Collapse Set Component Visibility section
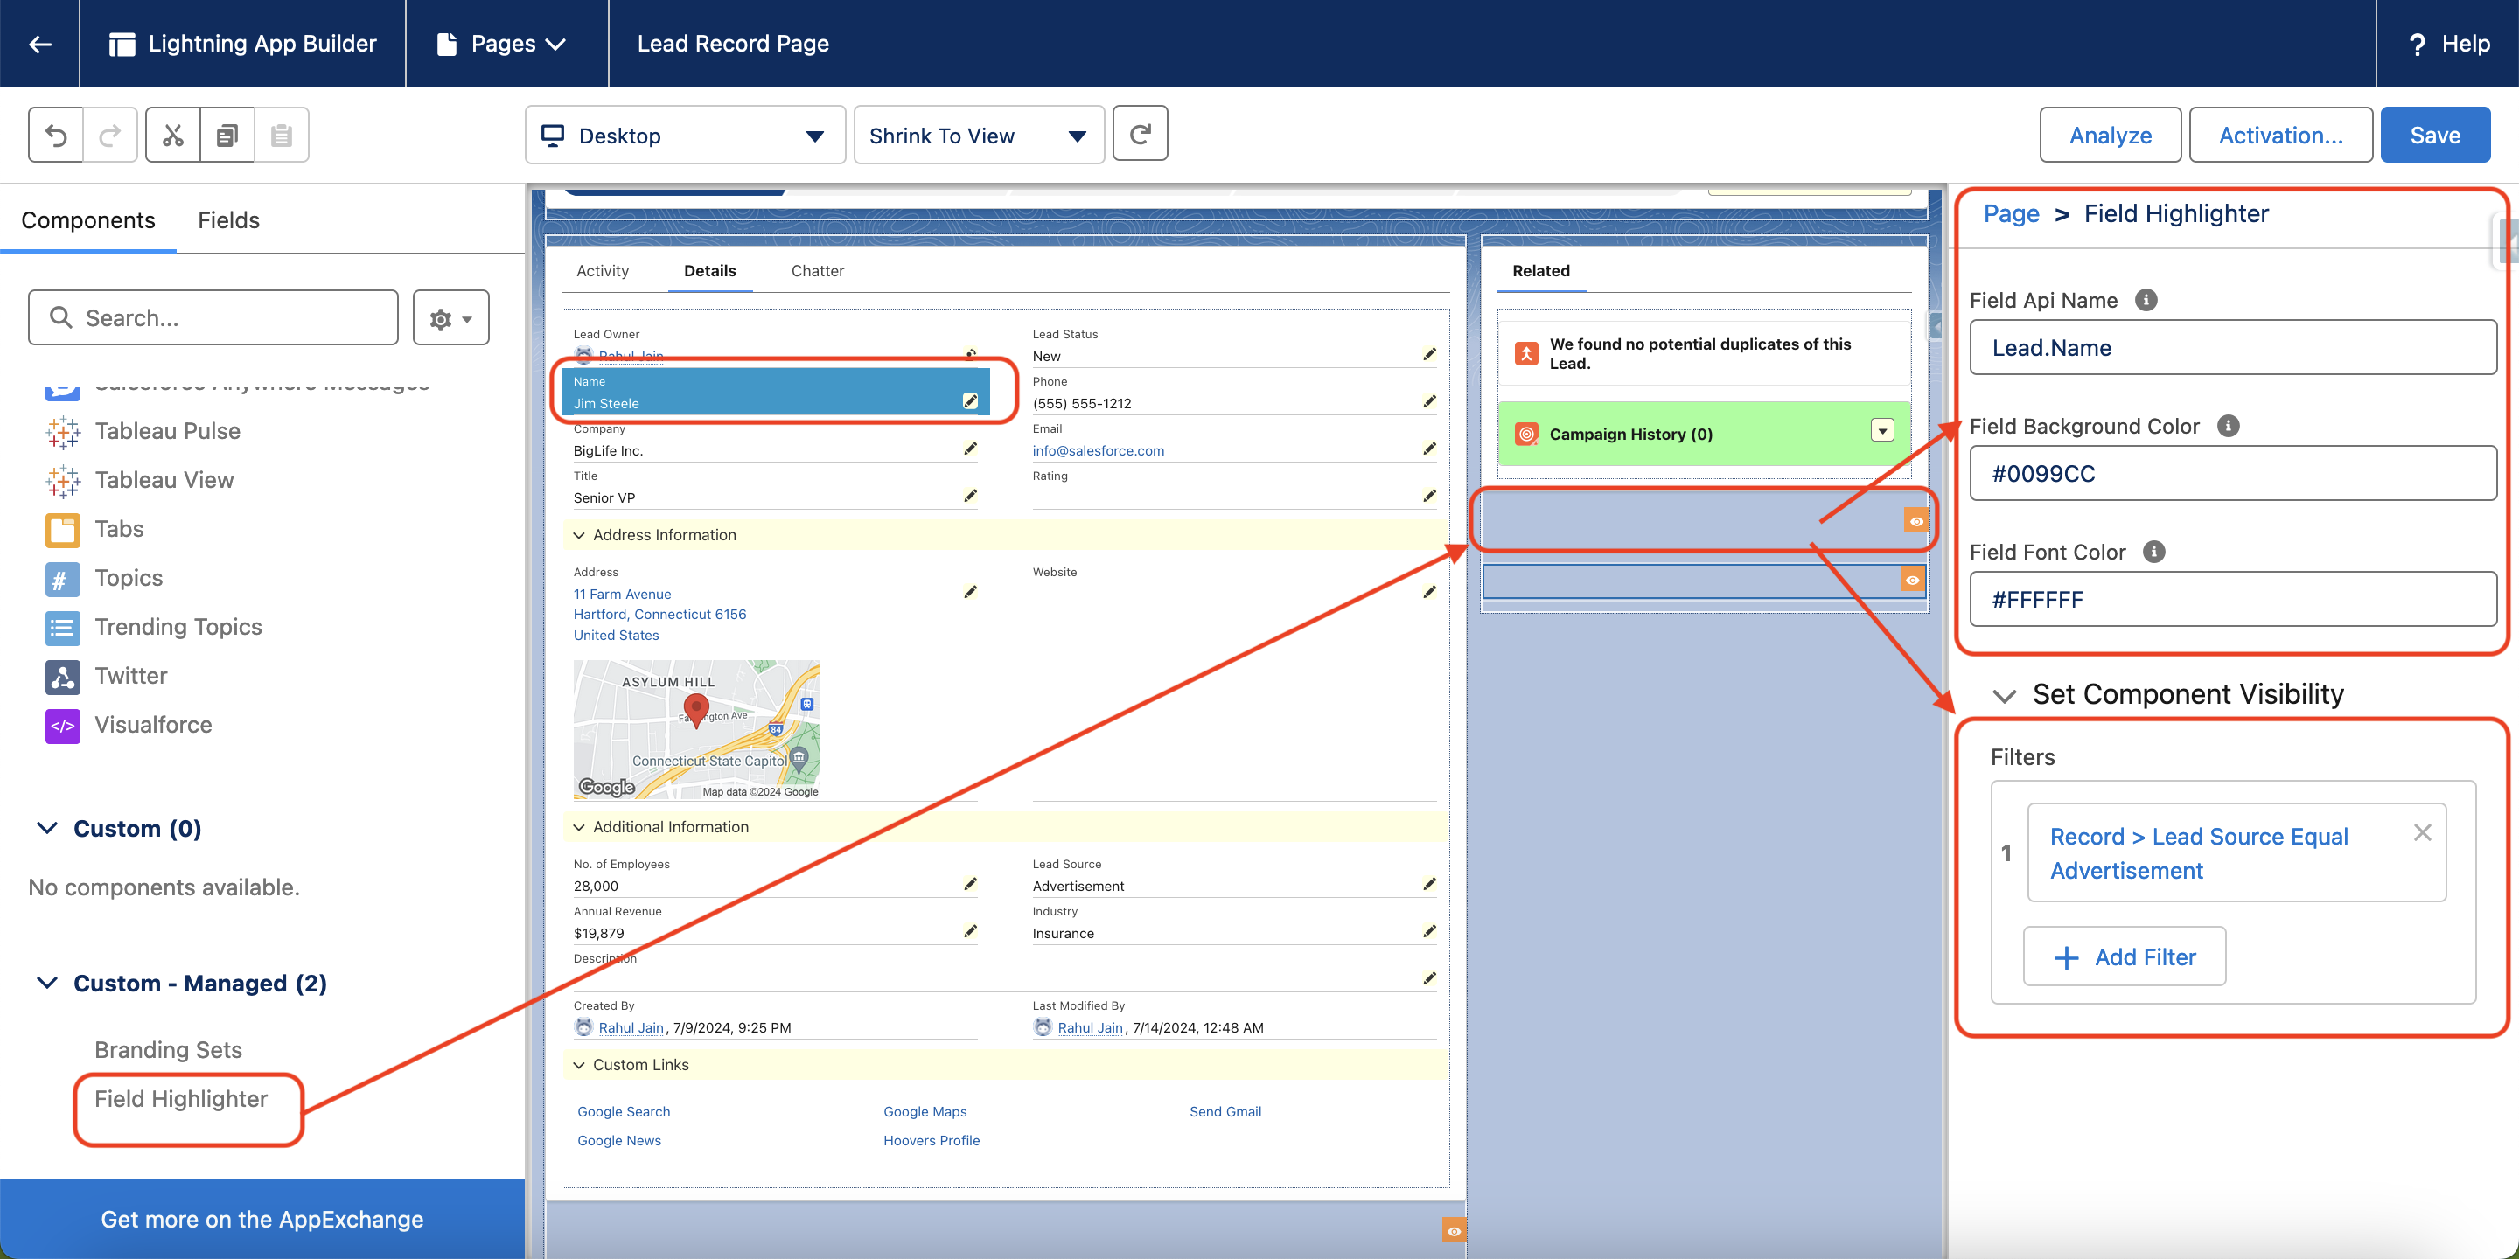This screenshot has width=2519, height=1259. (x=2005, y=695)
